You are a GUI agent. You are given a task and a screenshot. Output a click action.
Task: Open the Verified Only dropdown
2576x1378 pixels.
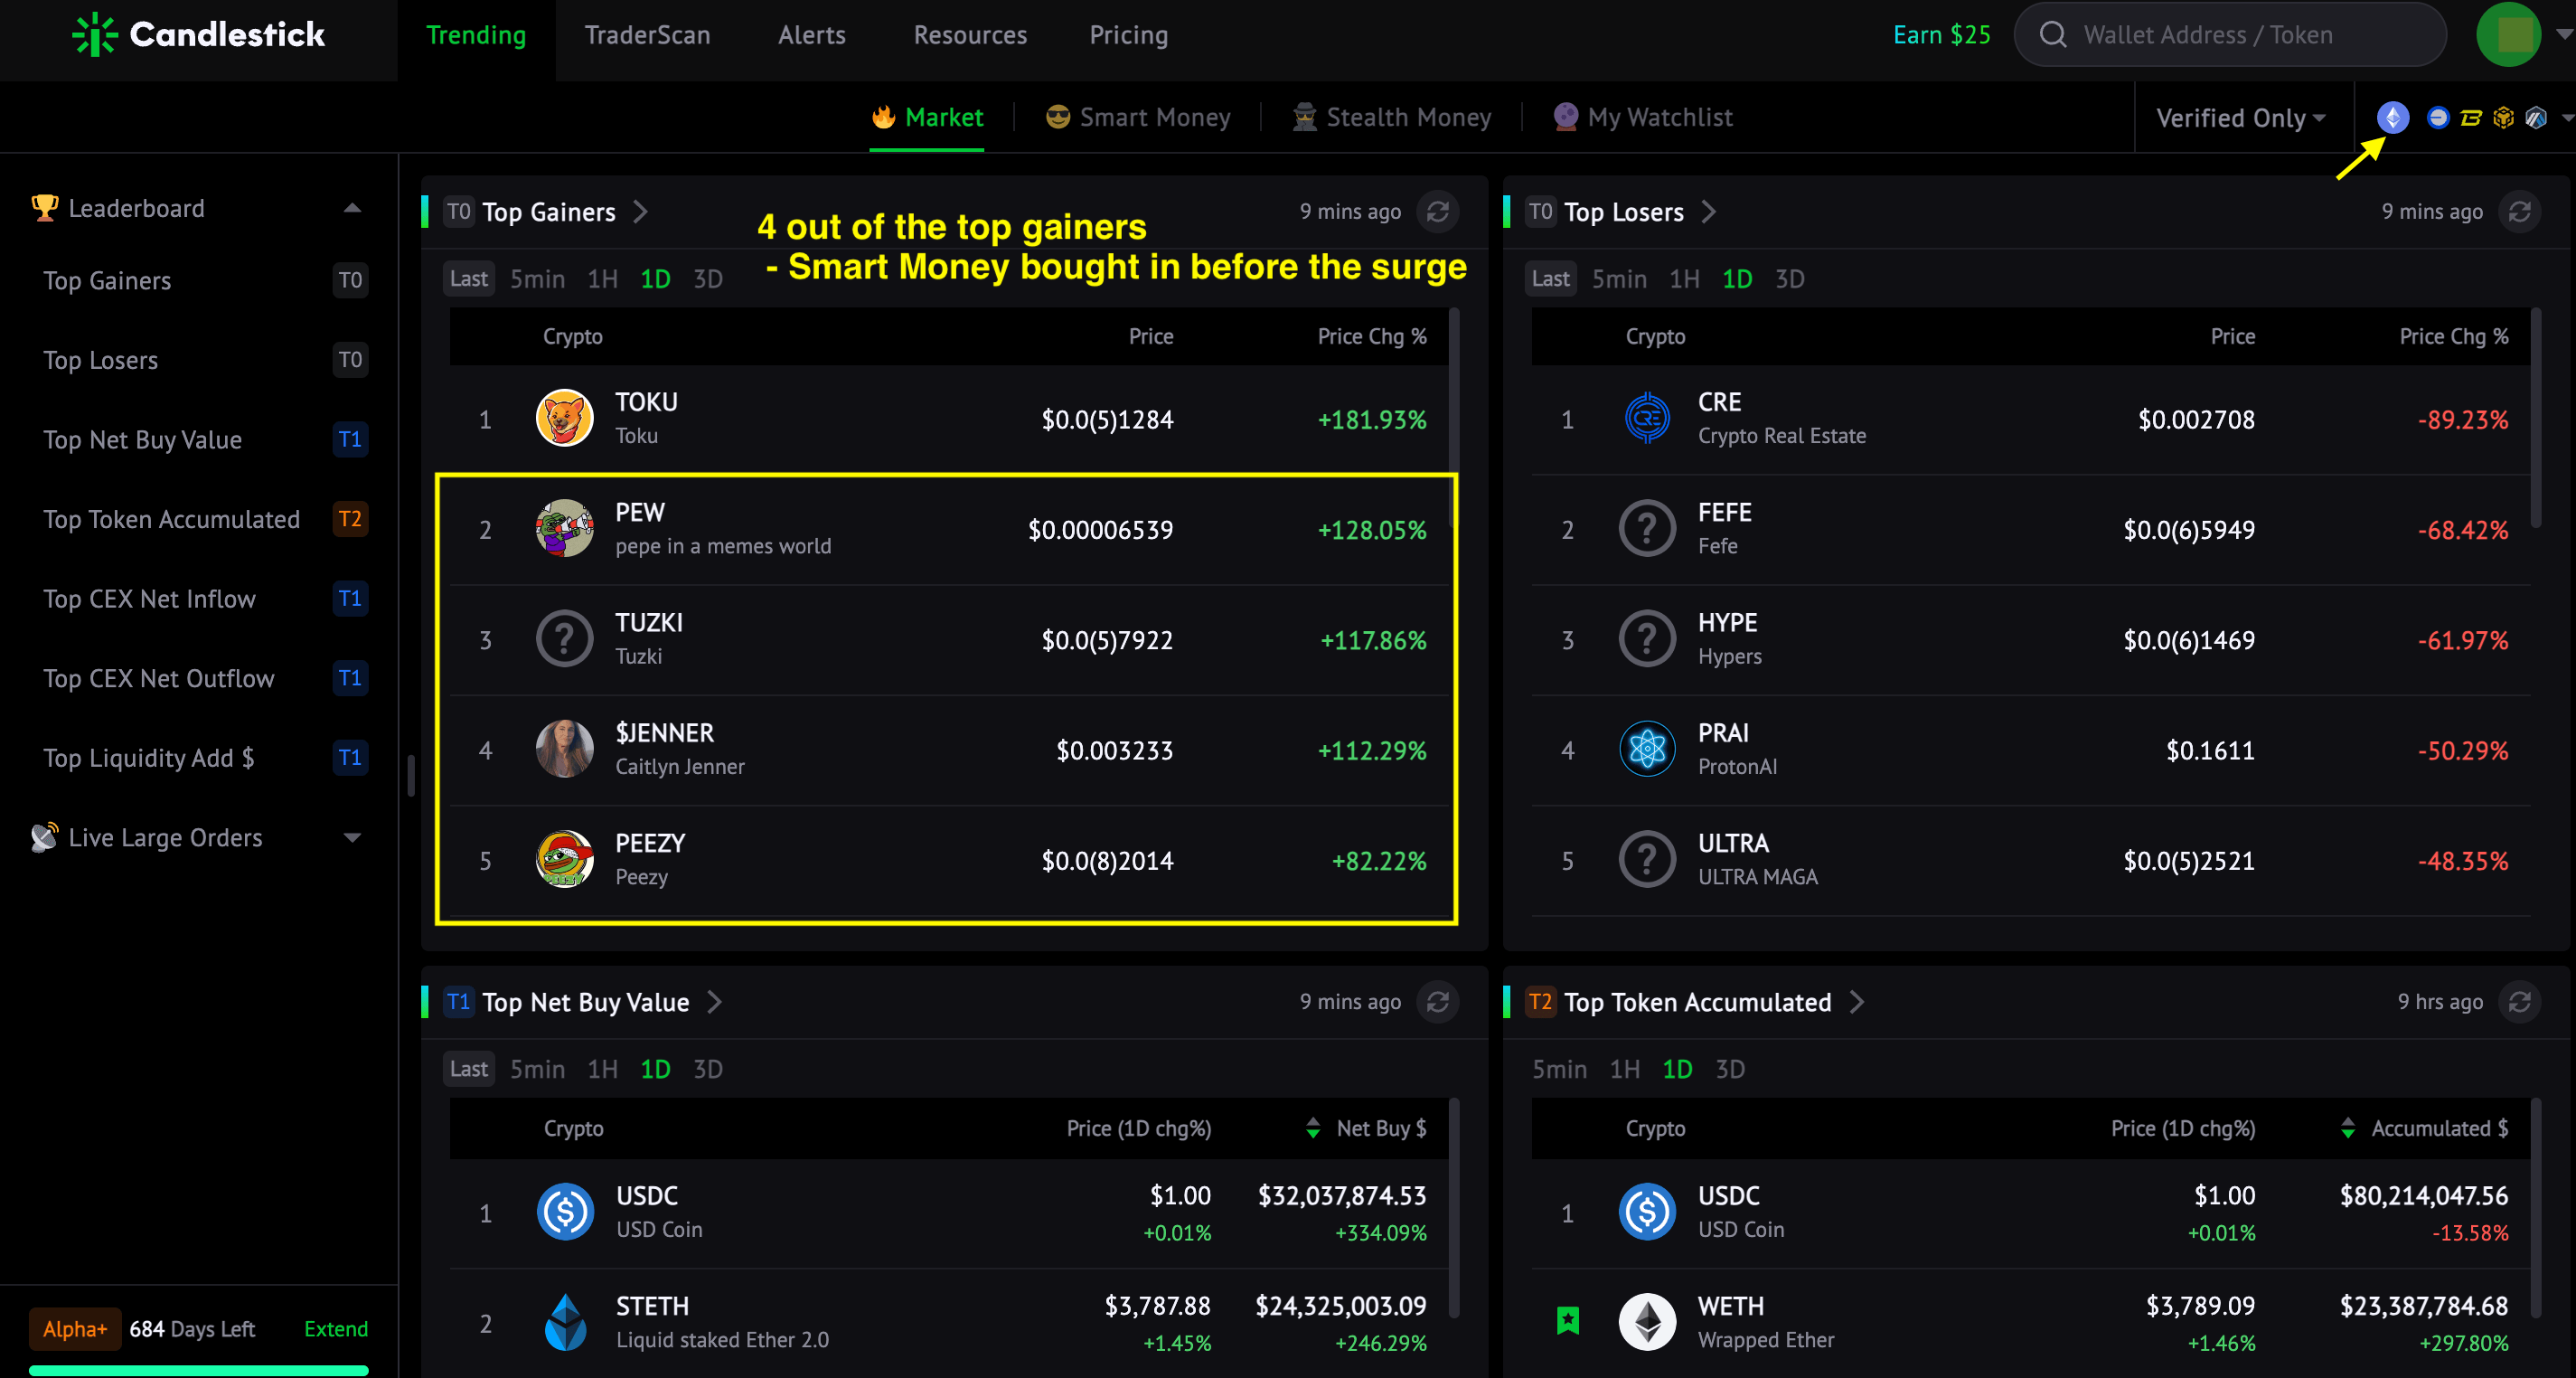pos(2240,118)
